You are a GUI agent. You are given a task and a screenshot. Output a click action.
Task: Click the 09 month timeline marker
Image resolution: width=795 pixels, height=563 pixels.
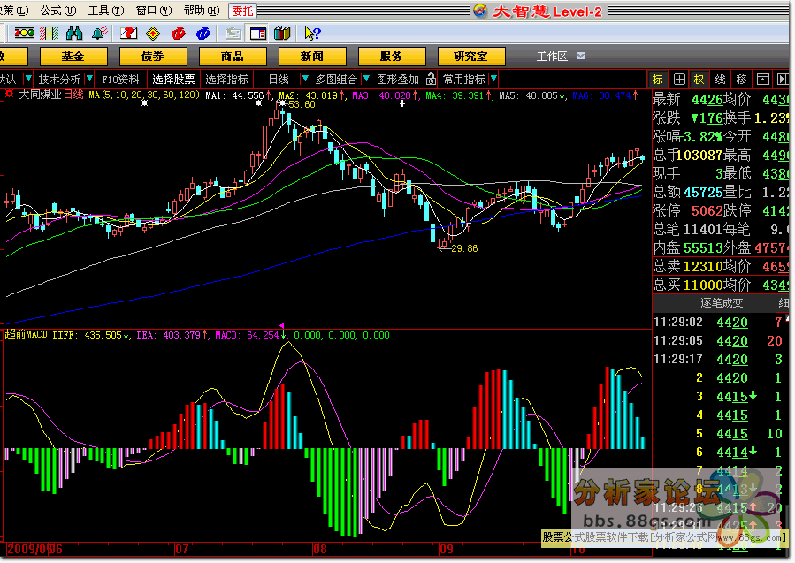coord(447,549)
